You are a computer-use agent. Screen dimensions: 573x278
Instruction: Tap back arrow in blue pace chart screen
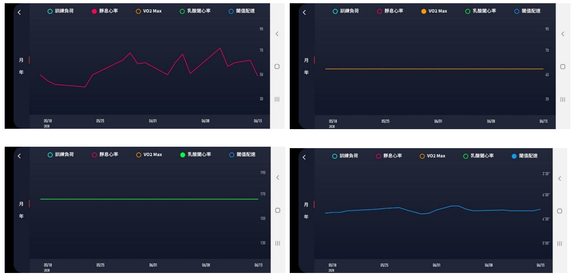click(x=304, y=157)
